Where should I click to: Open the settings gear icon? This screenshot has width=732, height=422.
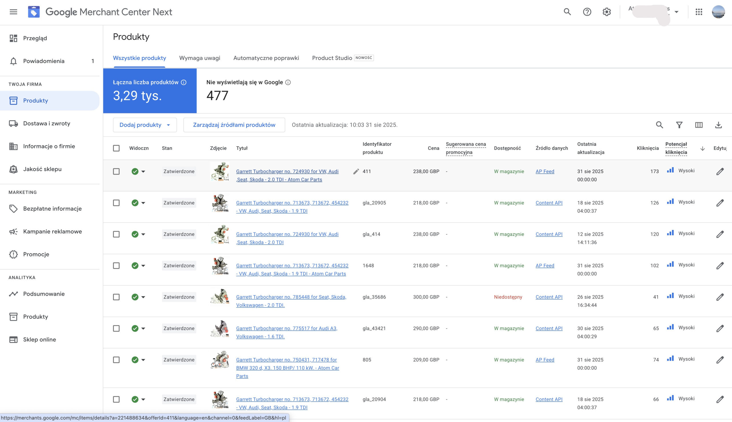[607, 12]
